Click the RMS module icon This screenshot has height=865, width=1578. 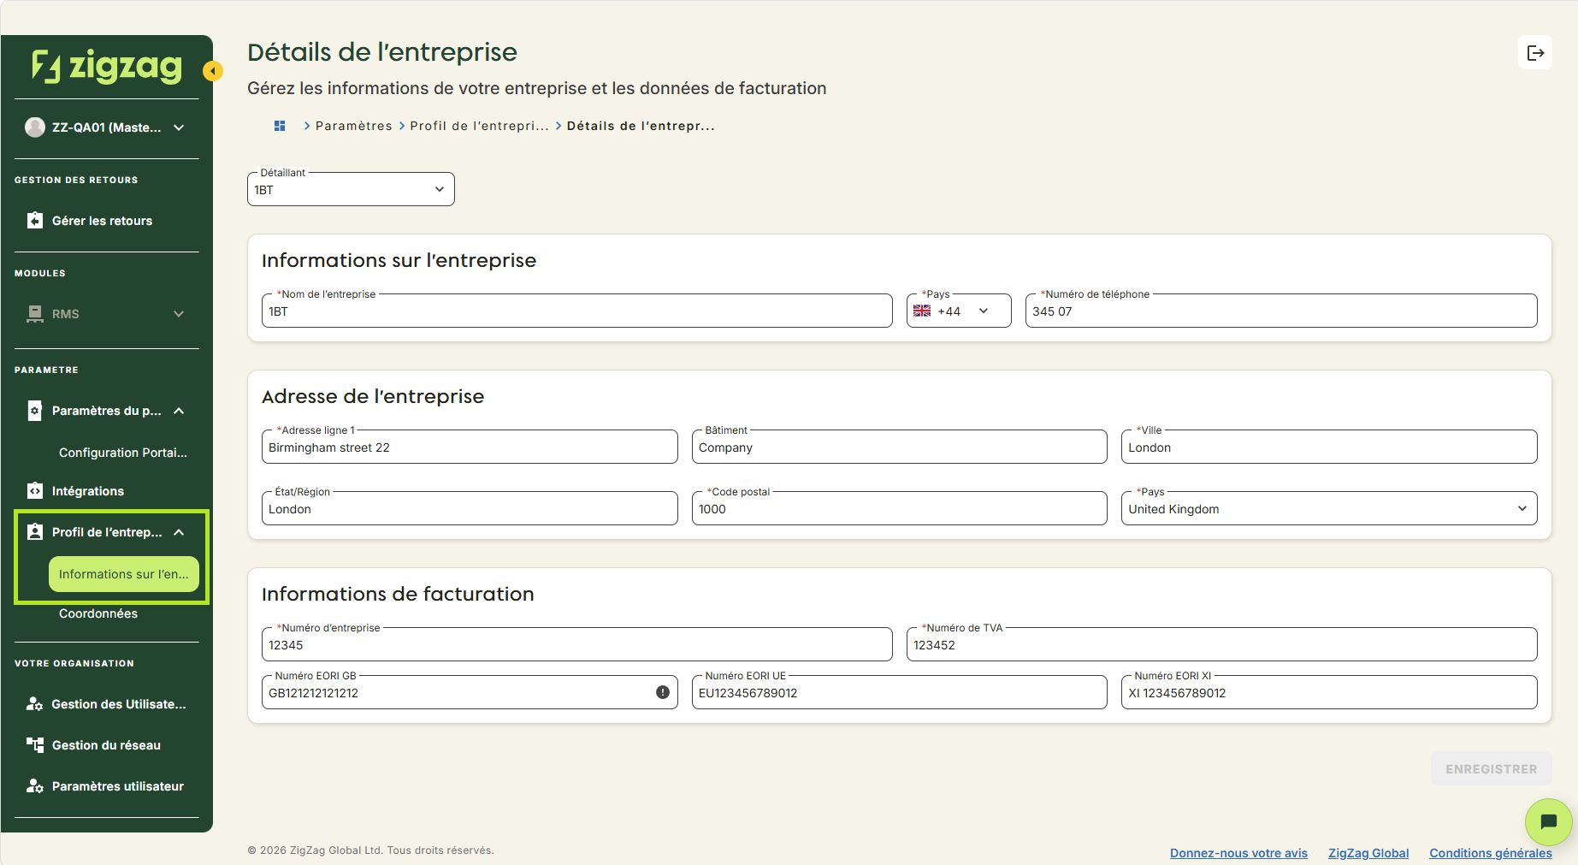(x=35, y=314)
